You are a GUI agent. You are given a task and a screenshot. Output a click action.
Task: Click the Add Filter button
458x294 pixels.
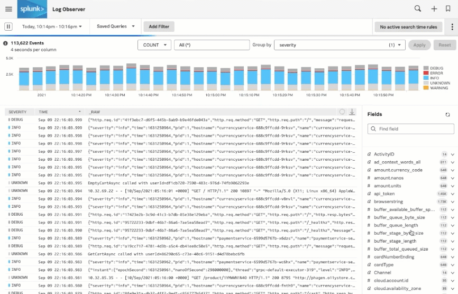point(159,26)
